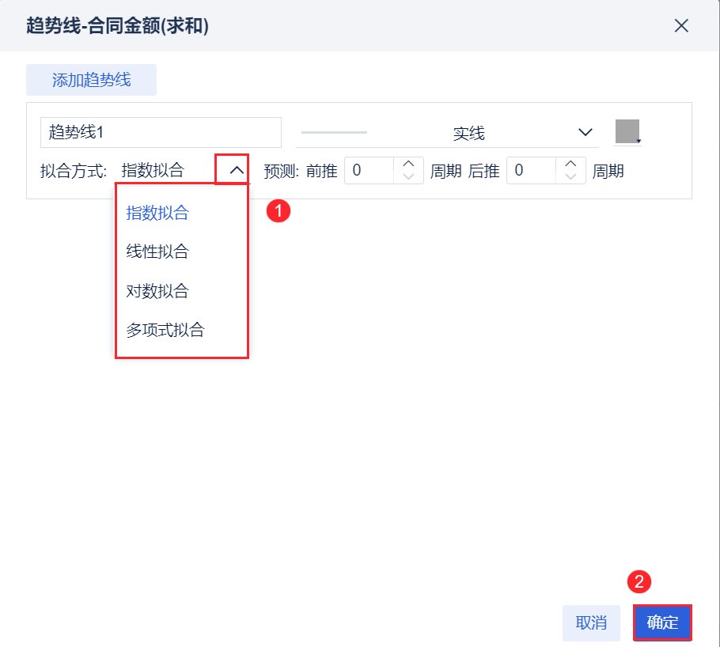Increase the 前推 period value
Viewport: 720px width, 647px height.
click(408, 164)
